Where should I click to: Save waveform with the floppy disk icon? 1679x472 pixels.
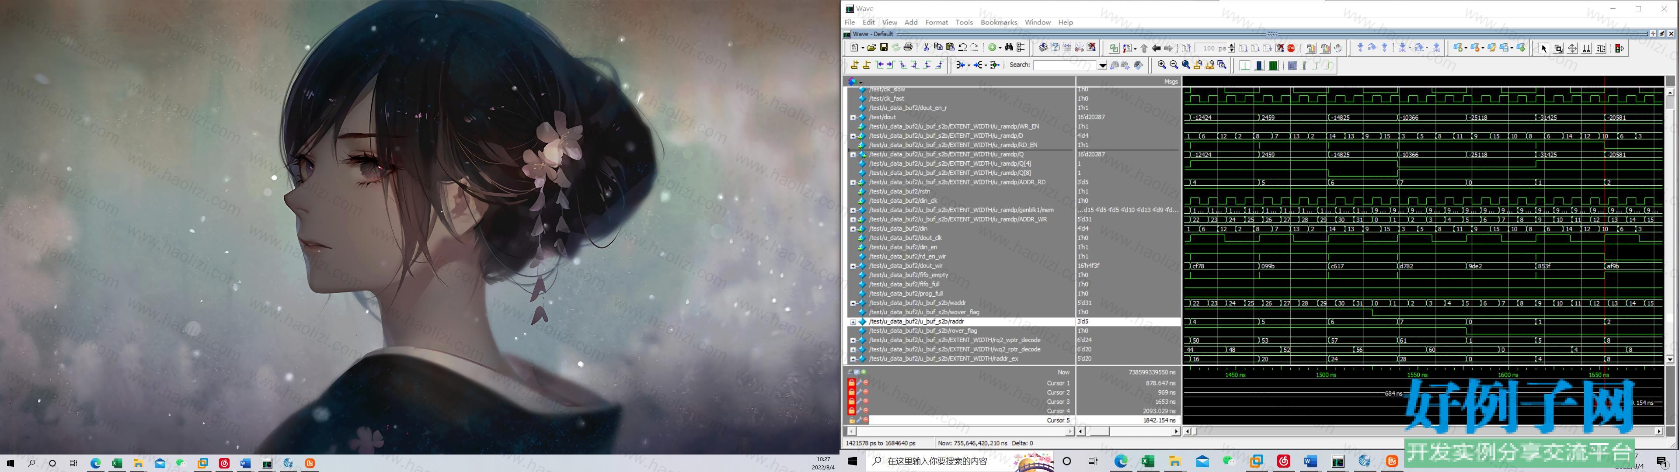click(x=885, y=48)
